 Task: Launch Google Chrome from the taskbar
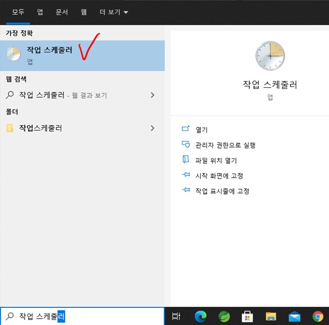coord(318,316)
